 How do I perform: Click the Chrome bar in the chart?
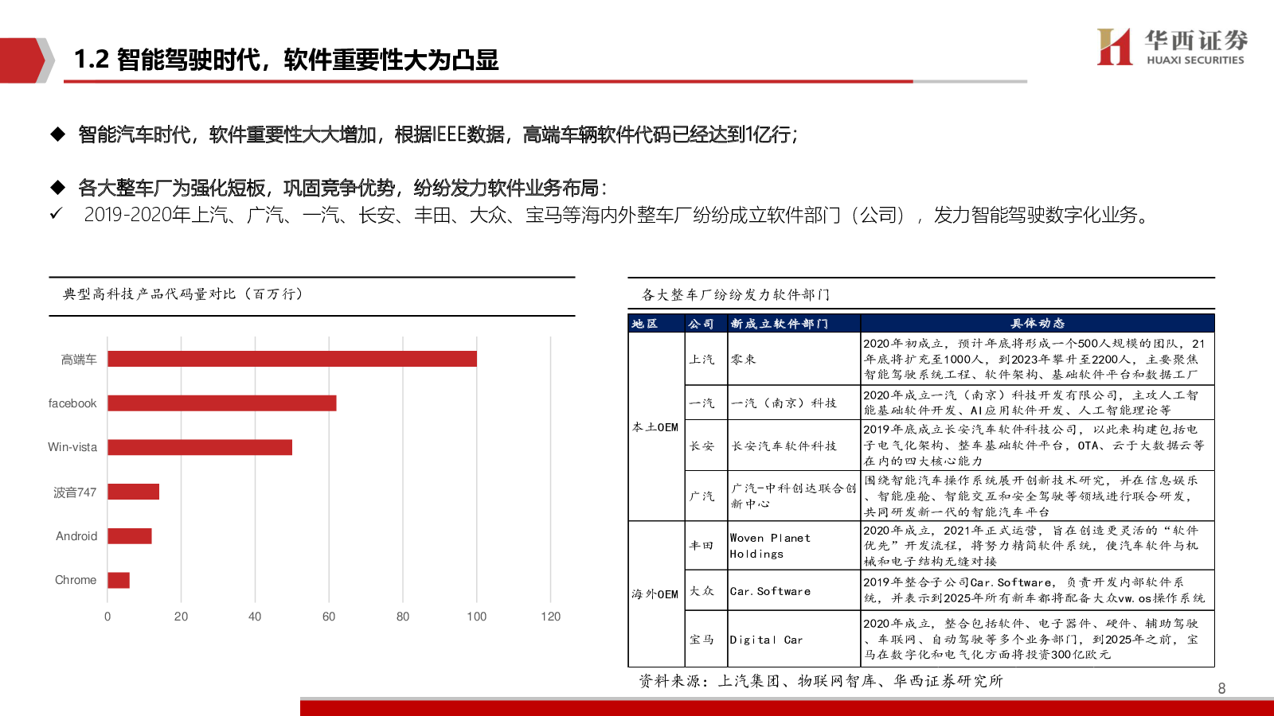tap(119, 580)
